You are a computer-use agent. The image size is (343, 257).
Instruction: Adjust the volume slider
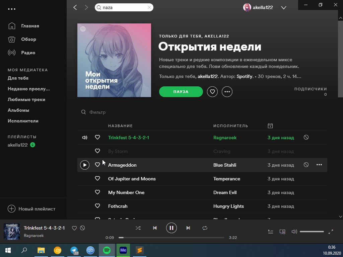click(x=312, y=232)
